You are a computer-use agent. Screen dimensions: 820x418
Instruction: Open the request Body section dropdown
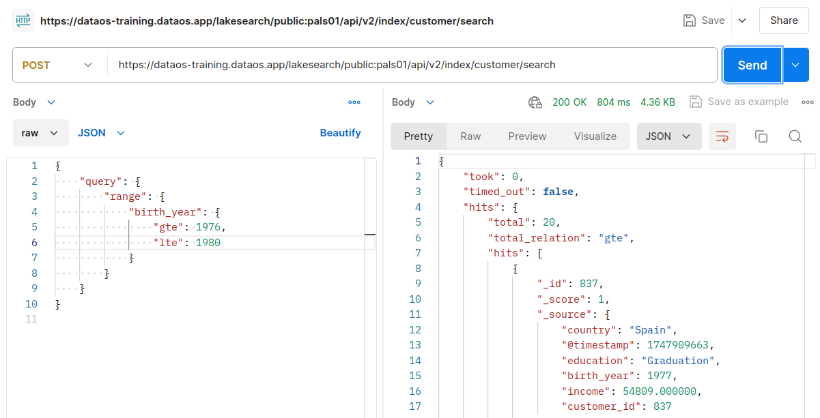click(x=34, y=102)
